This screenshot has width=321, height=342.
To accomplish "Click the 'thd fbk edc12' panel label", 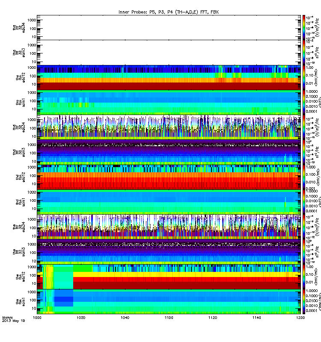I will 21,177.
